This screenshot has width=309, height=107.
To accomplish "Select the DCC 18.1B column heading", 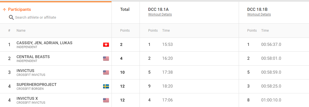I will tap(257, 9).
